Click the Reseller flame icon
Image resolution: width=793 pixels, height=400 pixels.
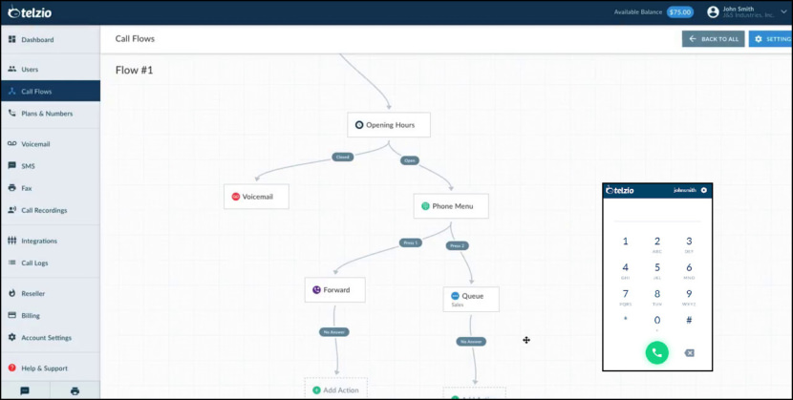(x=12, y=293)
